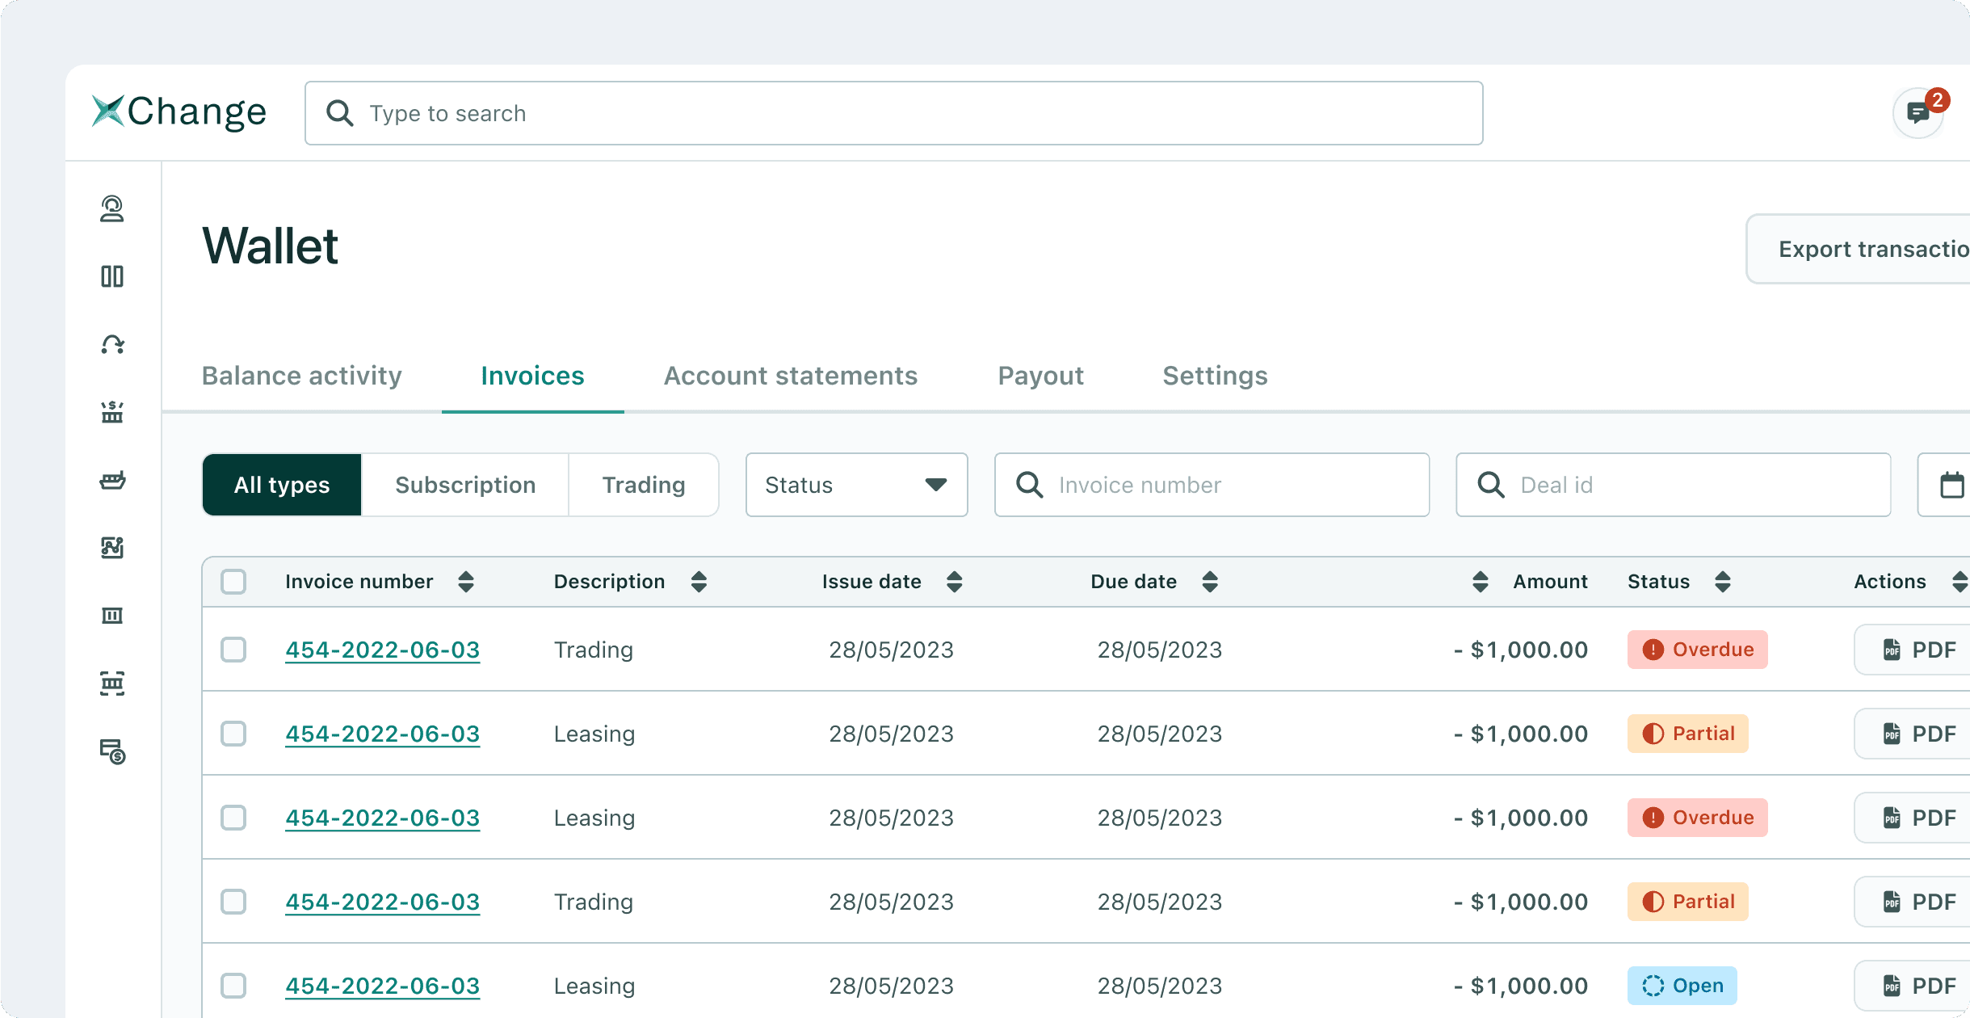Click the Open status badge

coord(1682,986)
